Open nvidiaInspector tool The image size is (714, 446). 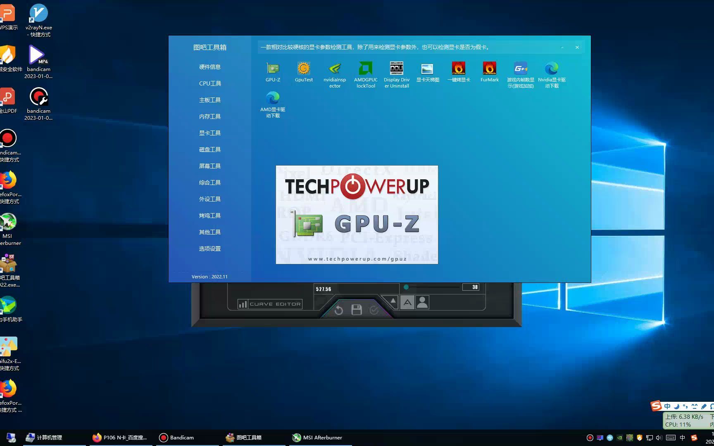click(x=335, y=75)
